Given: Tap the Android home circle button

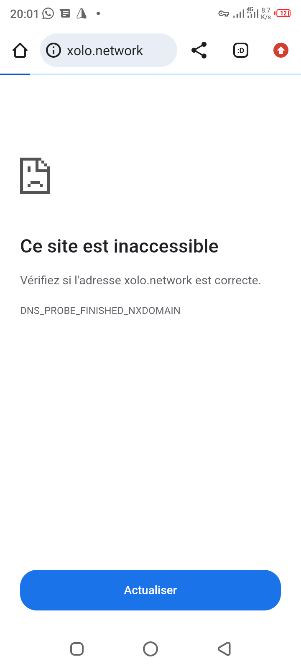Looking at the screenshot, I should [x=150, y=649].
